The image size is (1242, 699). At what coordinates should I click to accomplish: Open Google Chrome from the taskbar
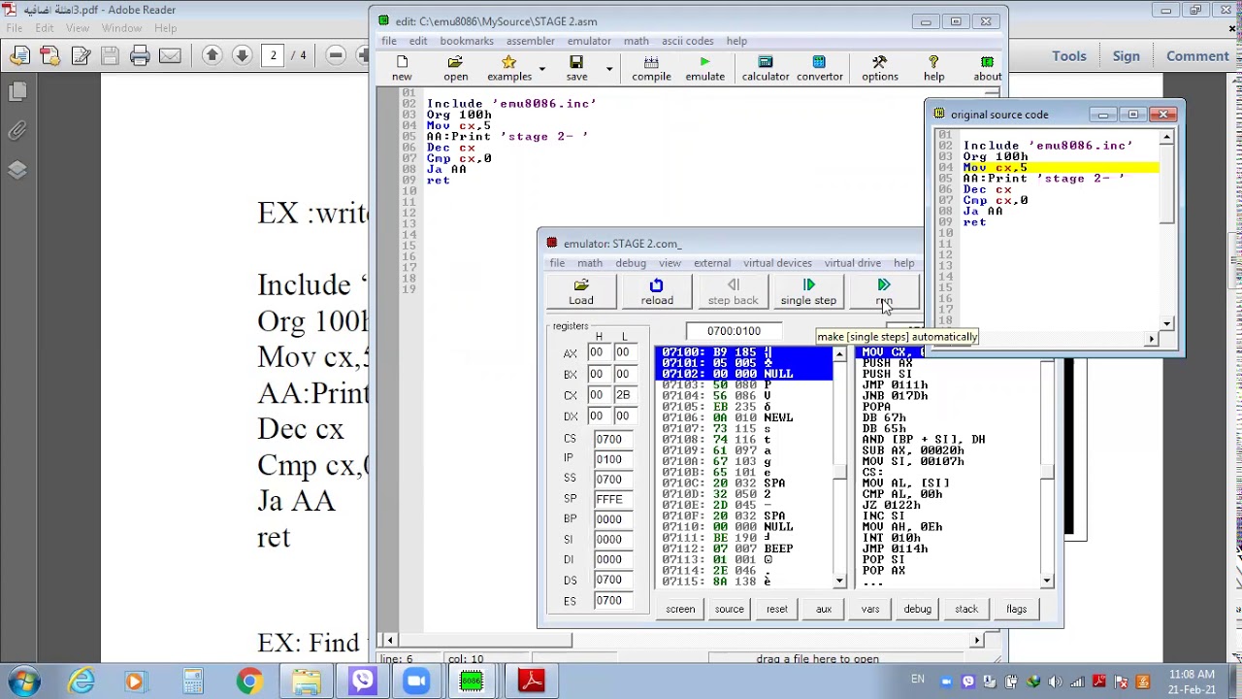tap(249, 681)
